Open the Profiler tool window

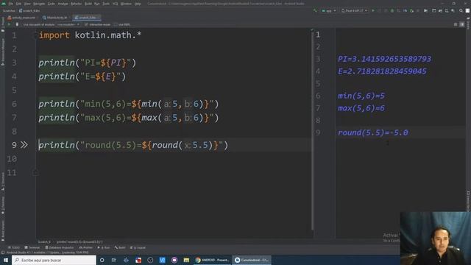86,247
